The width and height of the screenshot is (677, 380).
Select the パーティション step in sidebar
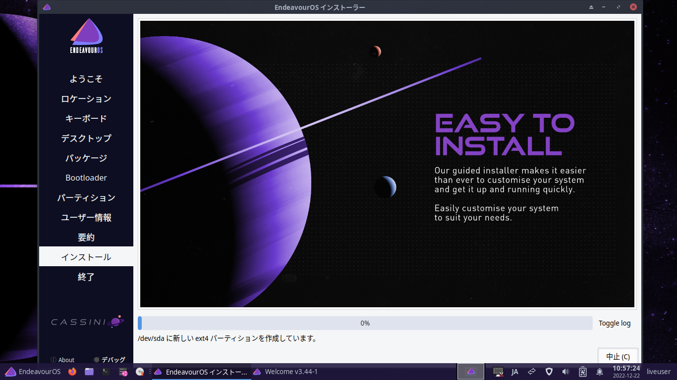86,197
